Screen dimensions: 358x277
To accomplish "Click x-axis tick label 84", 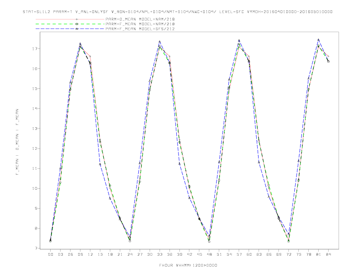I will pos(329,254).
